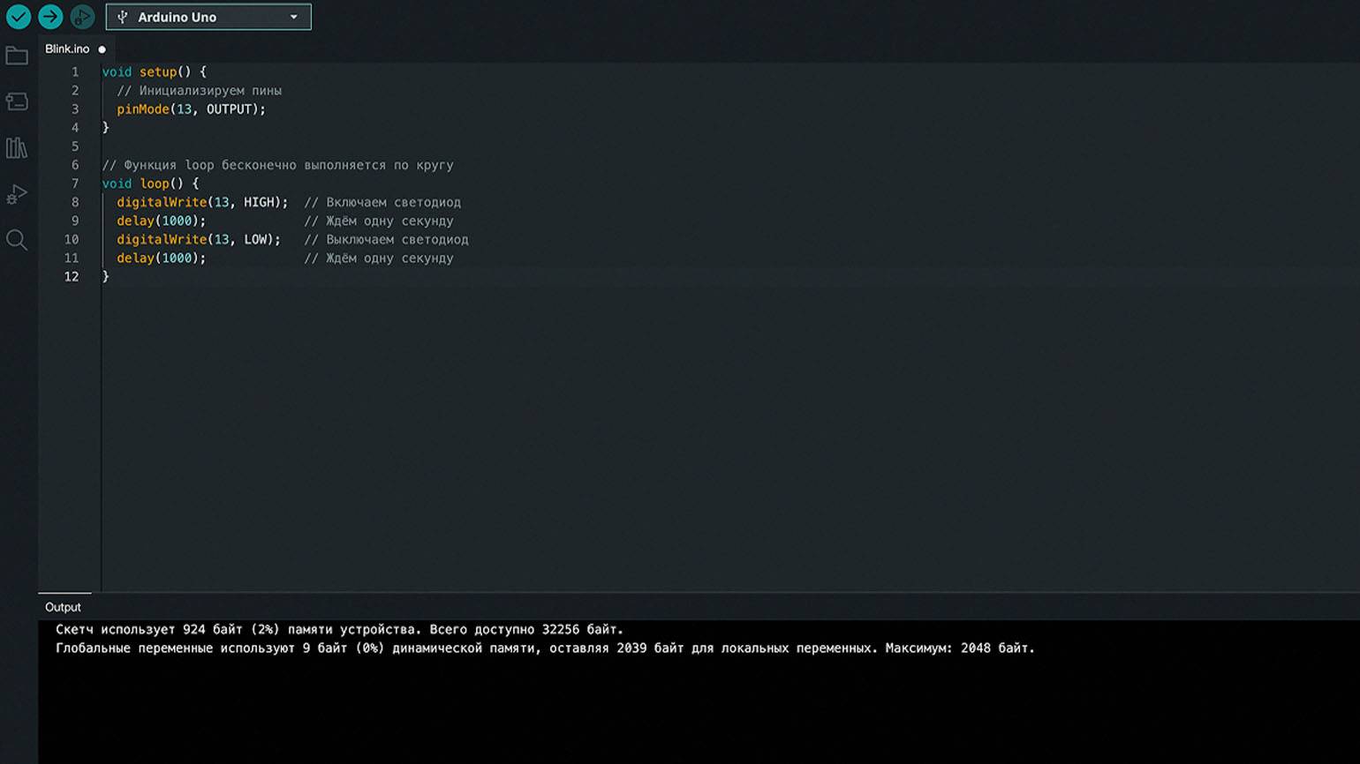Expand the Arduino Uno board dropdown
Image resolution: width=1360 pixels, height=764 pixels.
click(208, 17)
